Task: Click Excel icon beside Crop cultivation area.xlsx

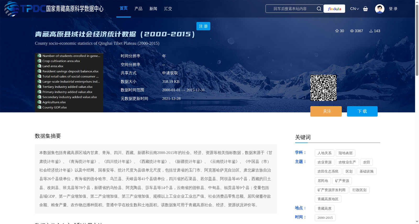Action: coord(39,61)
